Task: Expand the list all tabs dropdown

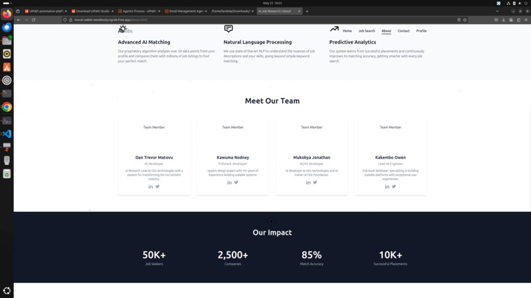Action: tap(497, 11)
